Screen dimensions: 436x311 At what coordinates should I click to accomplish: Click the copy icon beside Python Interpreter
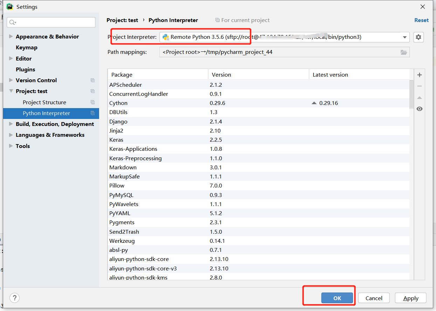(92, 113)
